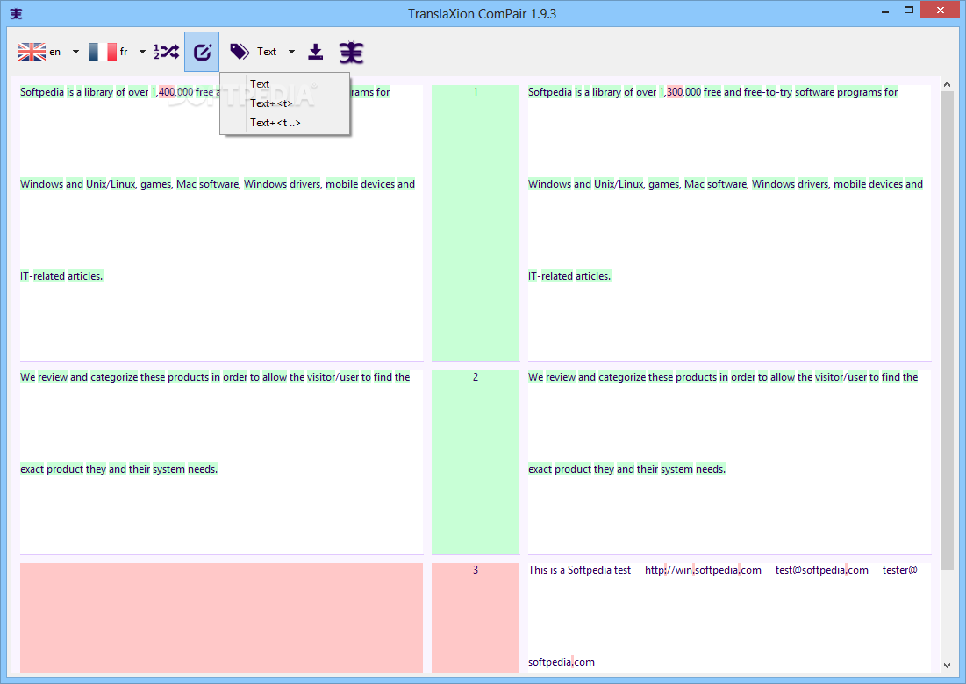Click the shuffle segment order icon
The height and width of the screenshot is (684, 966).
pyautogui.click(x=167, y=52)
